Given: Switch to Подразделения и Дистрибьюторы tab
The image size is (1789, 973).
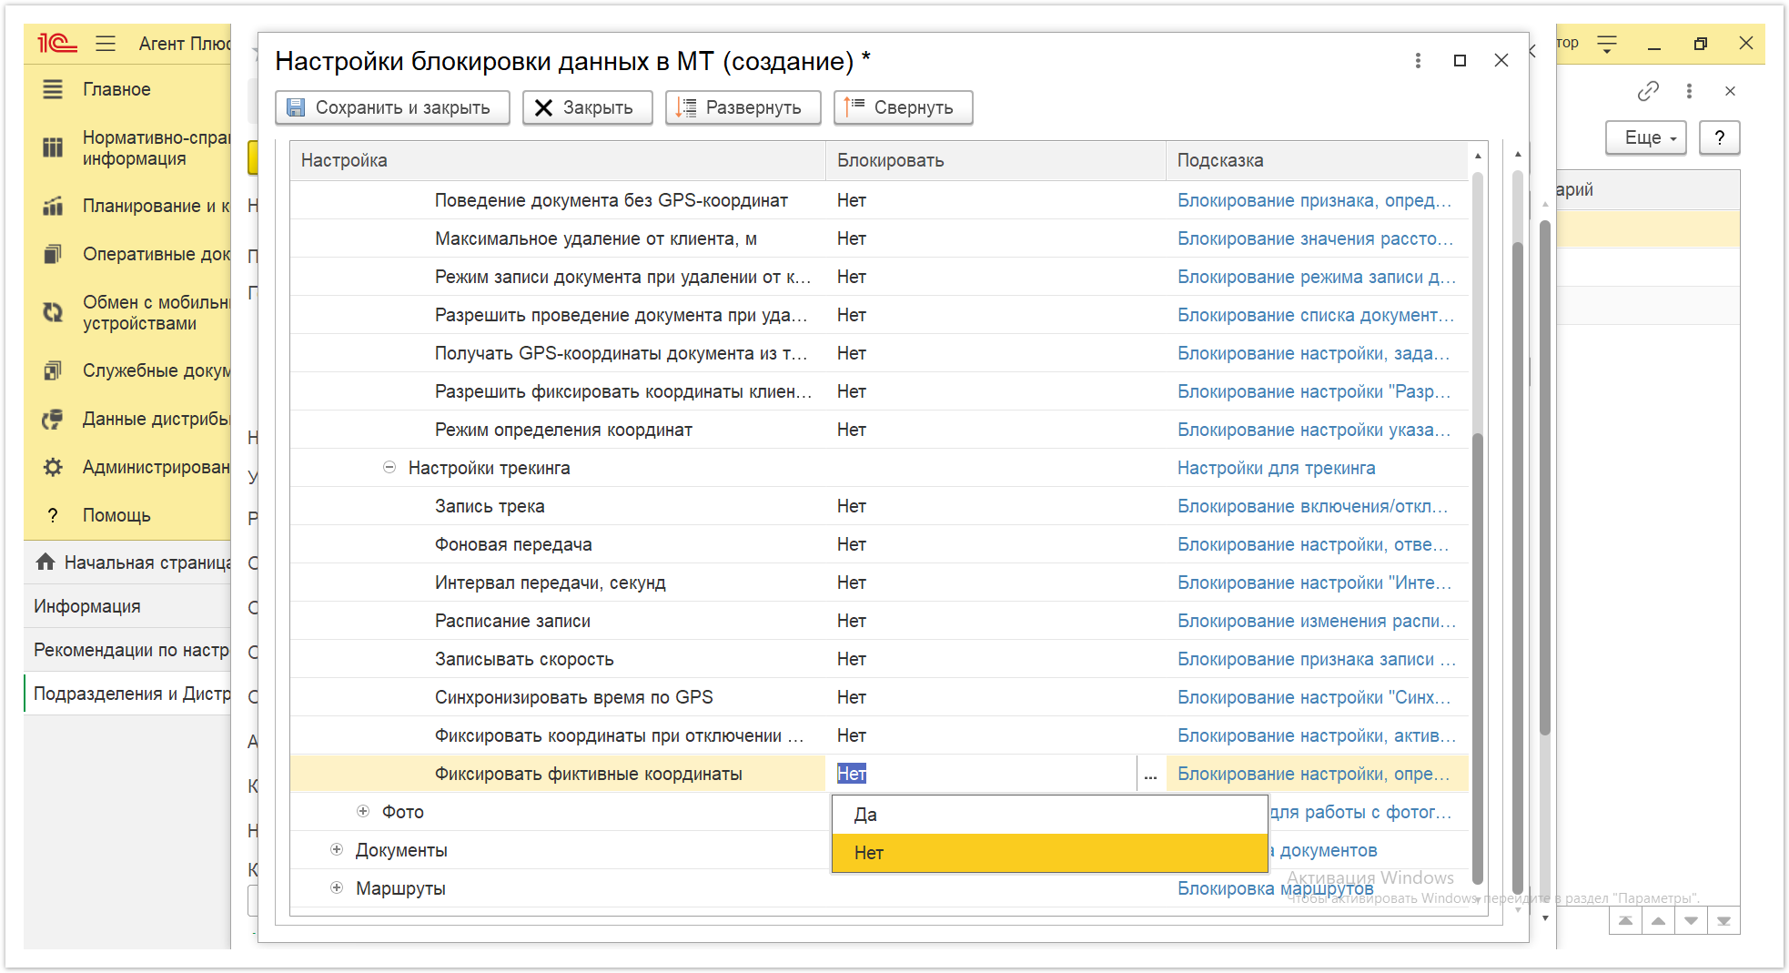Looking at the screenshot, I should [x=127, y=694].
